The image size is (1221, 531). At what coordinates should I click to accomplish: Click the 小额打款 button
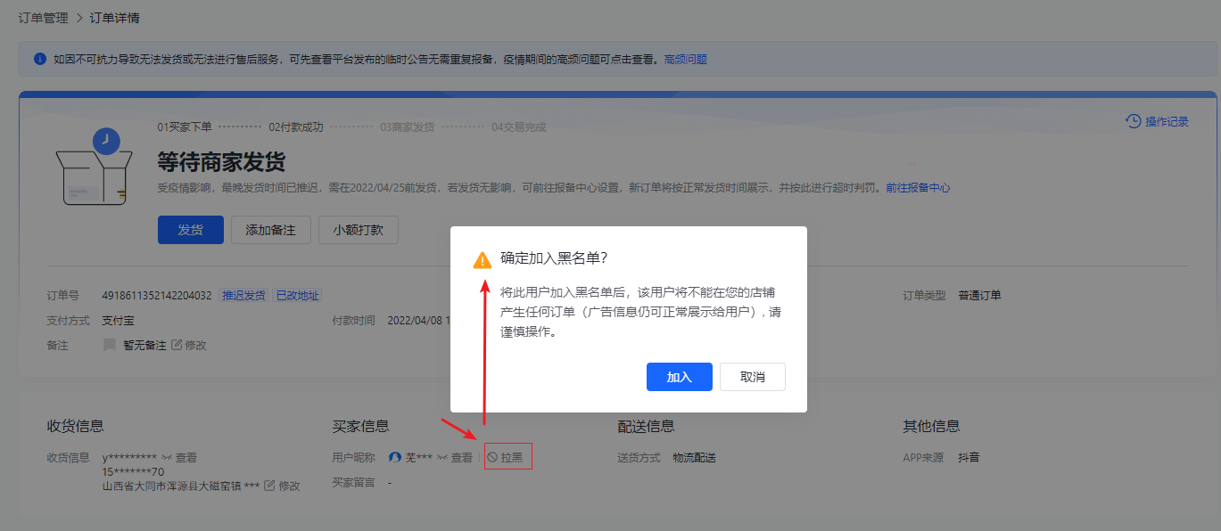(x=358, y=229)
